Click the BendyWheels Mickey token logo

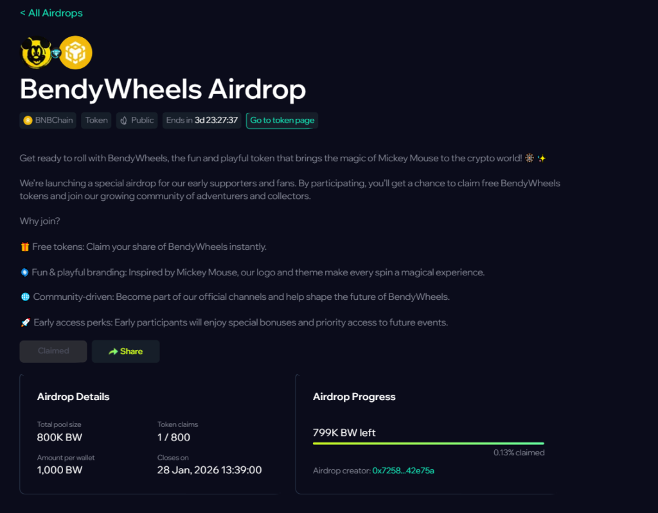[35, 53]
